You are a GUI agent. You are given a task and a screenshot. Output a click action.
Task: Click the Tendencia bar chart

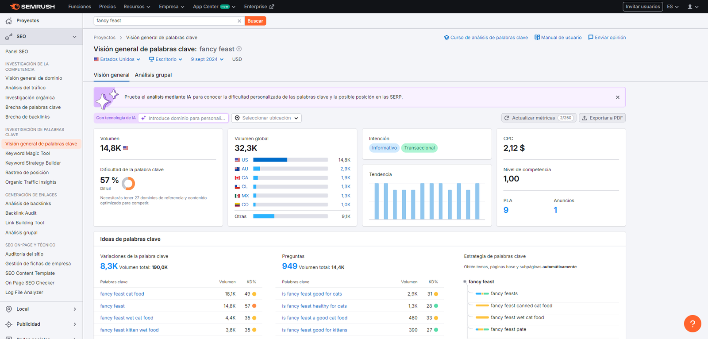[427, 201]
